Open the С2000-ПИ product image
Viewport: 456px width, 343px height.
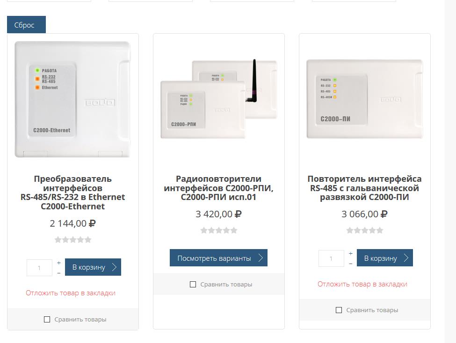[365, 99]
